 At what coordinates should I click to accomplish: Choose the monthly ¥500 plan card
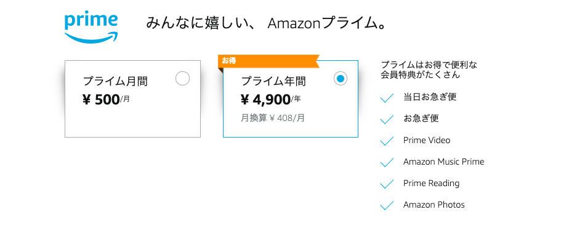132,99
